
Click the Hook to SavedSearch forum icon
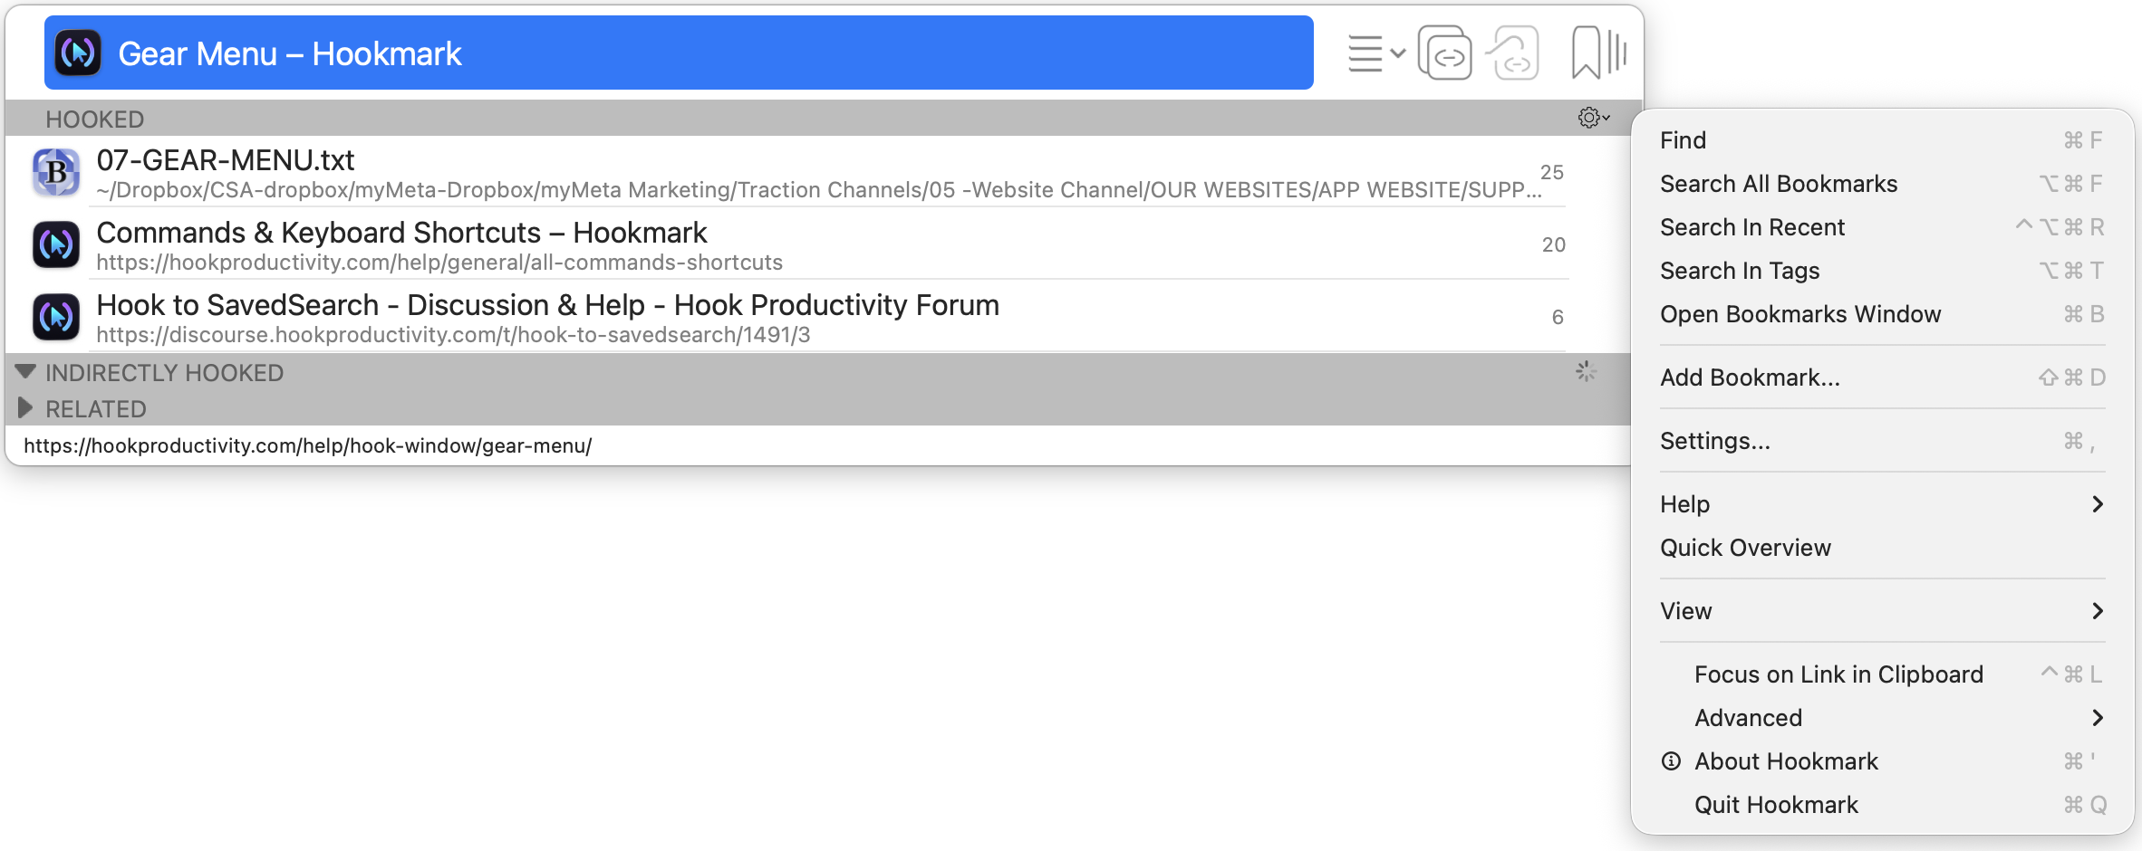(x=56, y=317)
